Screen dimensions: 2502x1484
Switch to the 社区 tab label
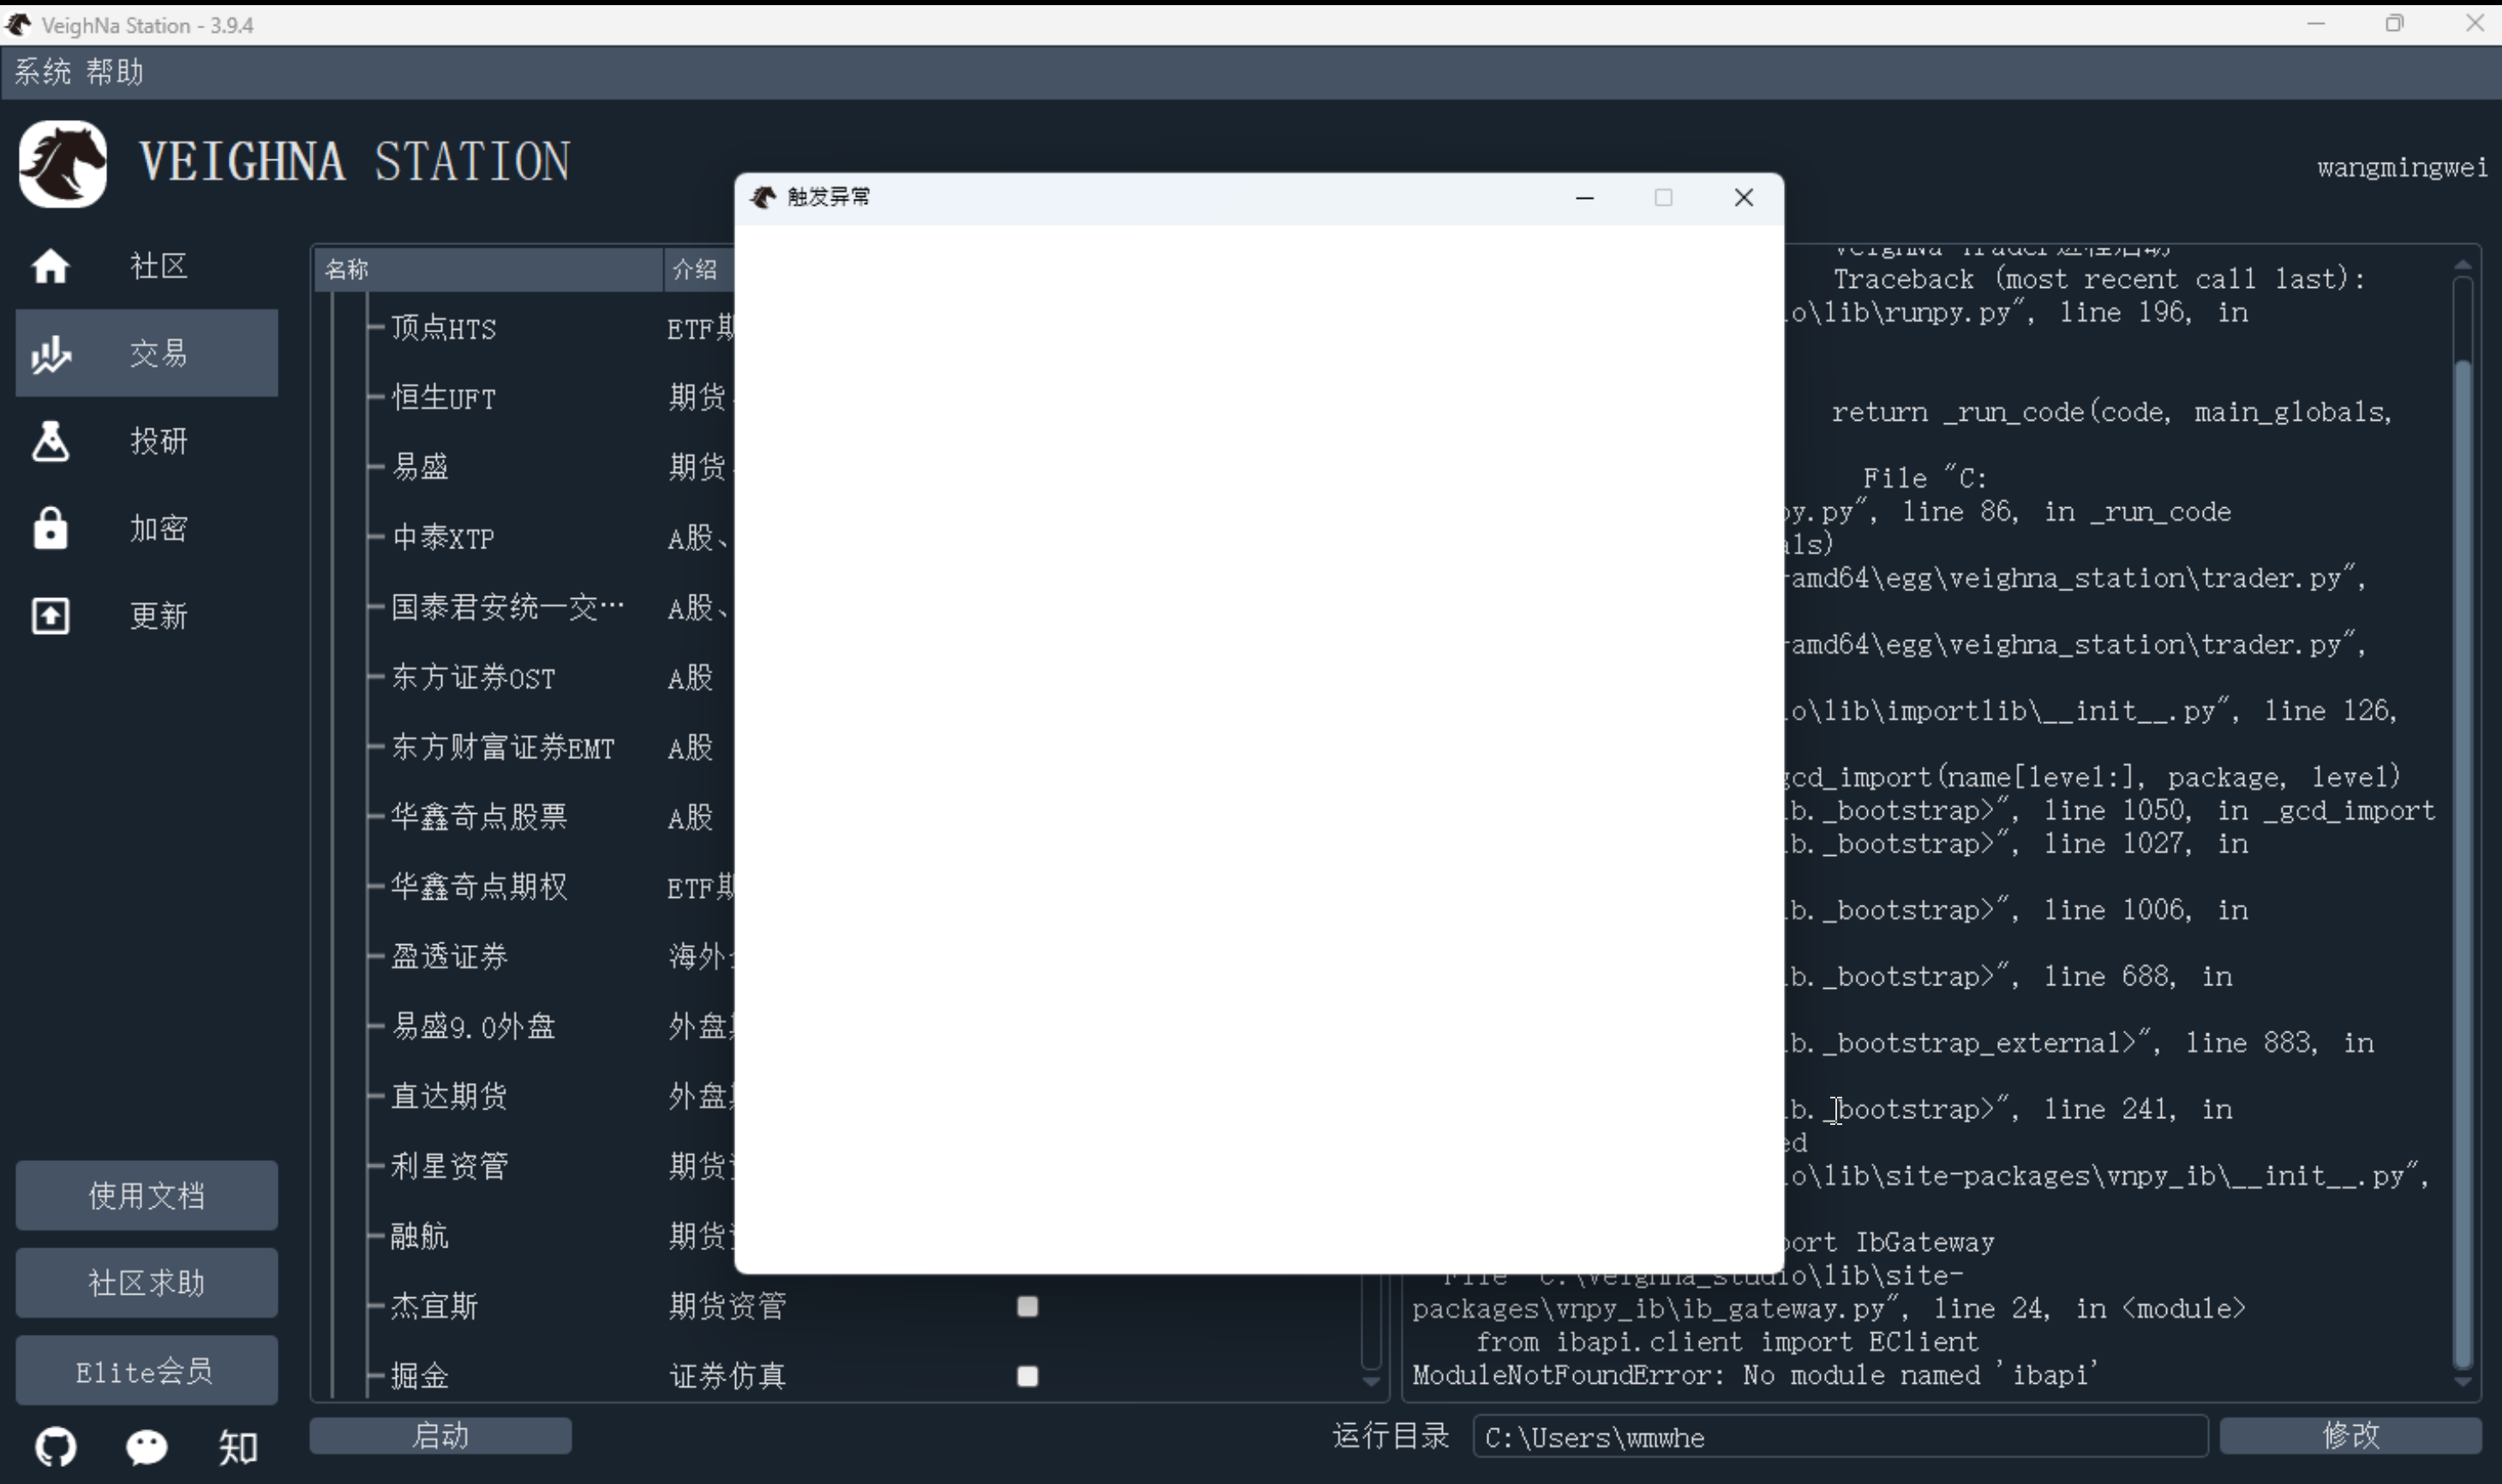pyautogui.click(x=159, y=266)
